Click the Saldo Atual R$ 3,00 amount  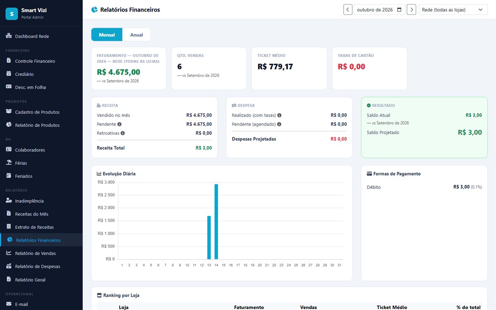point(474,115)
